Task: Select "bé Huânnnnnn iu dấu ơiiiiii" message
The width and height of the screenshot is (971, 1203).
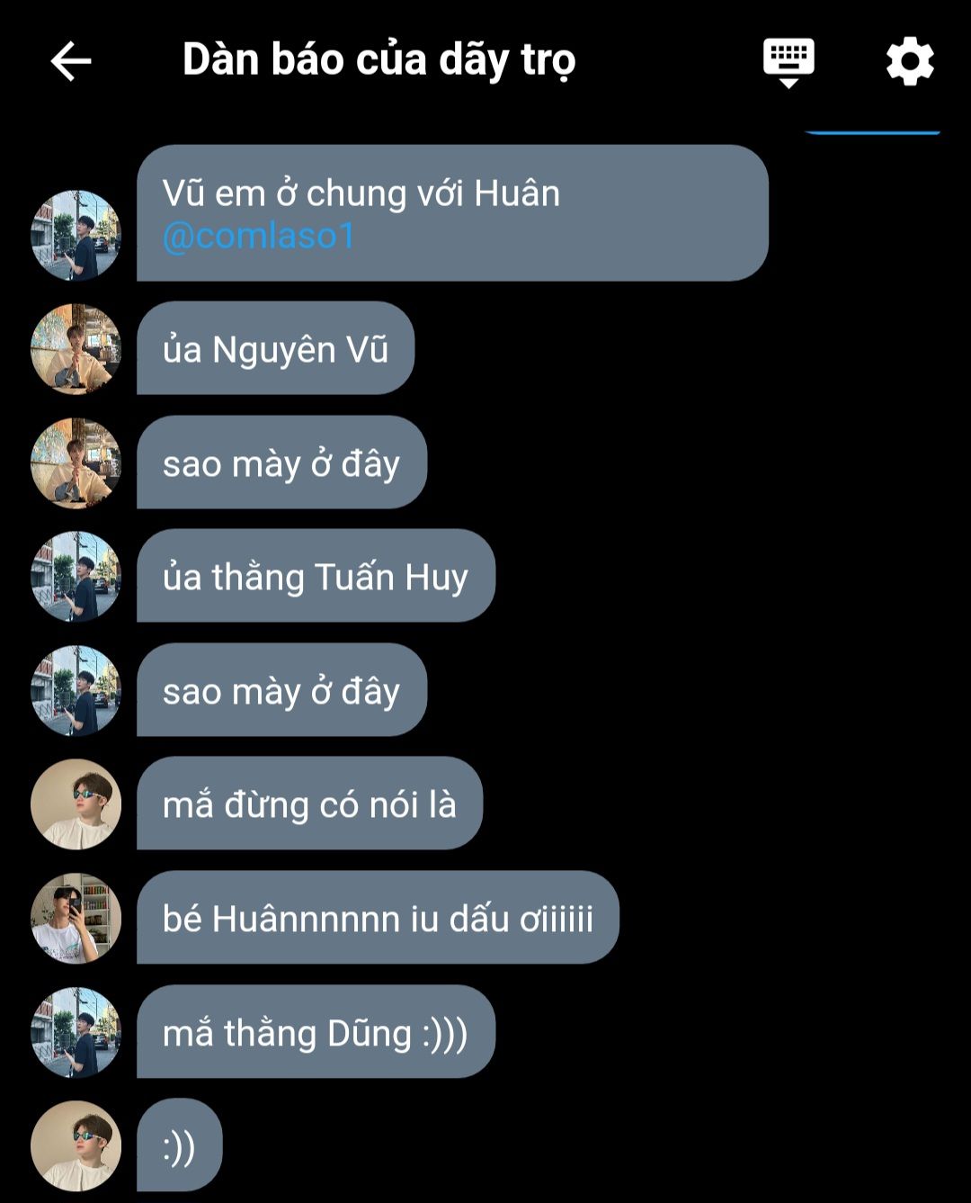Action: point(378,918)
